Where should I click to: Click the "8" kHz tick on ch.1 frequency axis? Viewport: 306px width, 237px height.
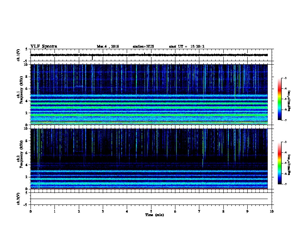pyautogui.click(x=27, y=77)
